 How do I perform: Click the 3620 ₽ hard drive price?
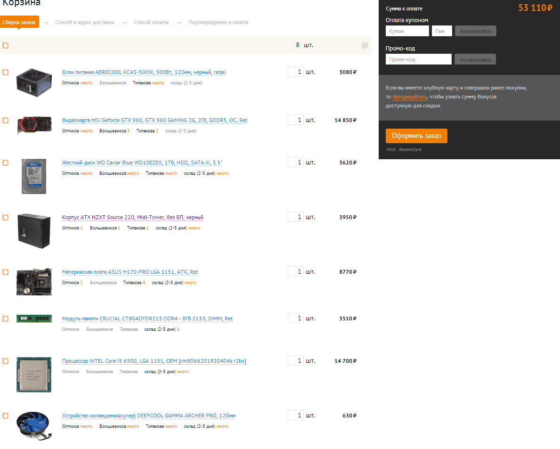[348, 163]
